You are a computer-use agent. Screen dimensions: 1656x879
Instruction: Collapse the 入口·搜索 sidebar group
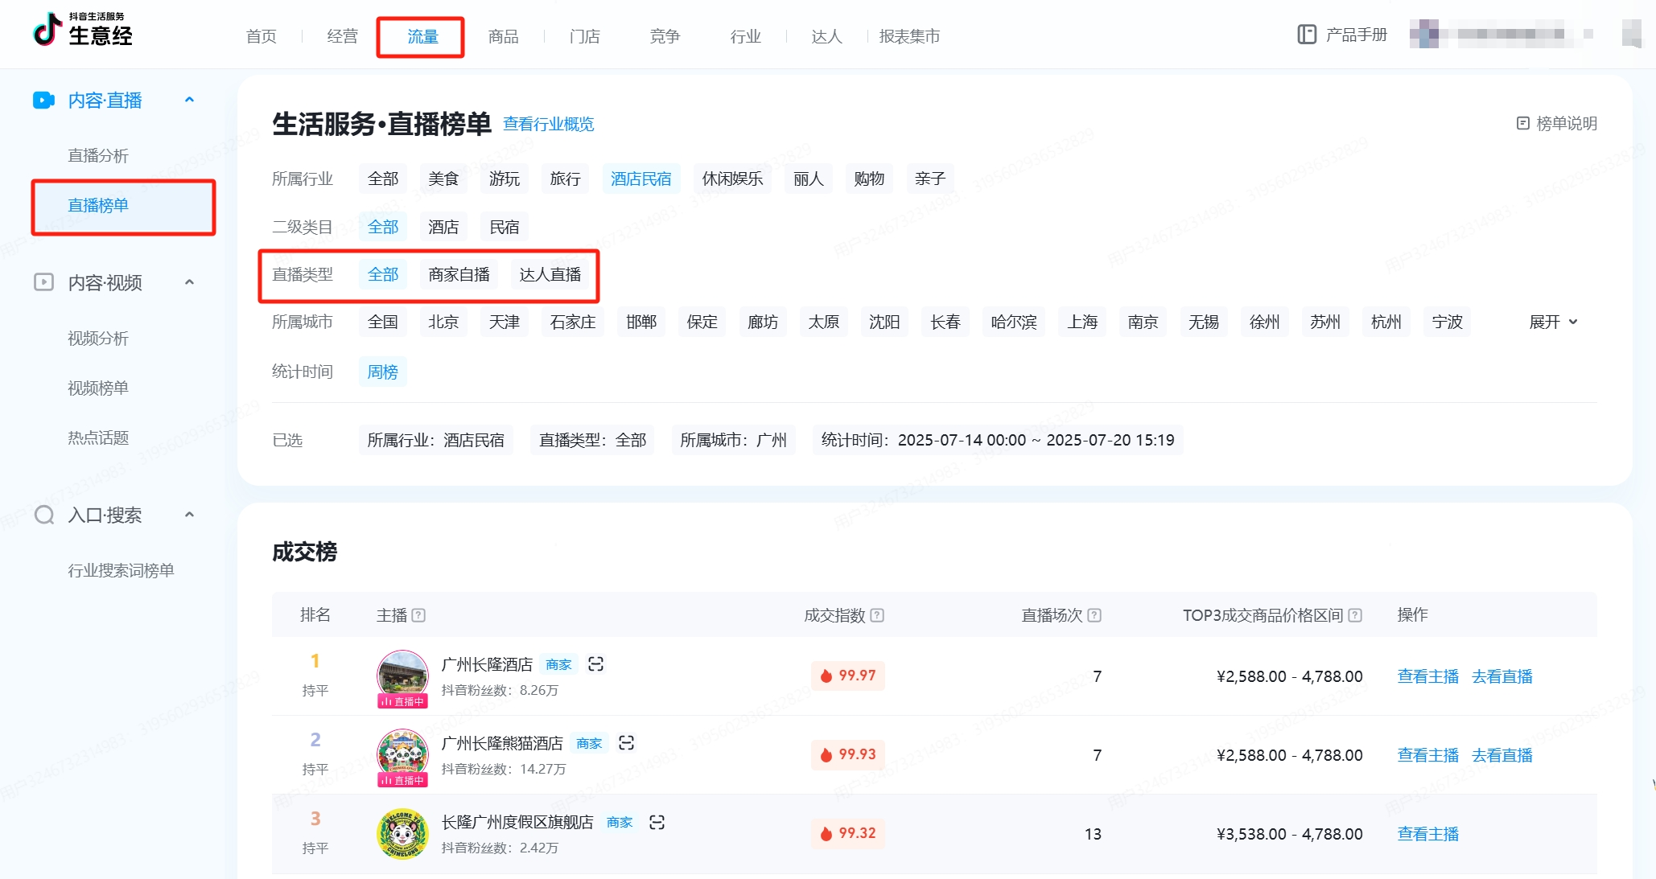coord(190,515)
